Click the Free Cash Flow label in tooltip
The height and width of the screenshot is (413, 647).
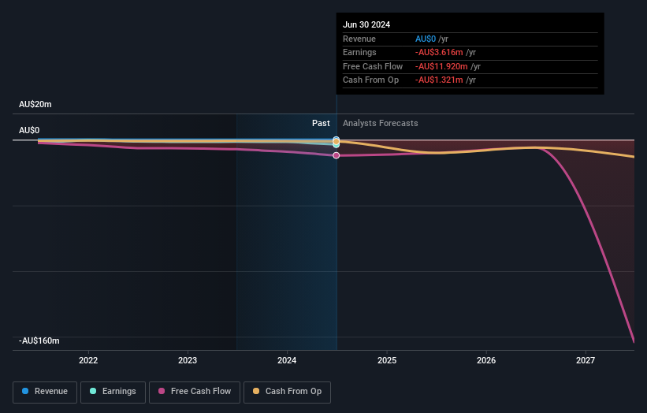click(373, 66)
